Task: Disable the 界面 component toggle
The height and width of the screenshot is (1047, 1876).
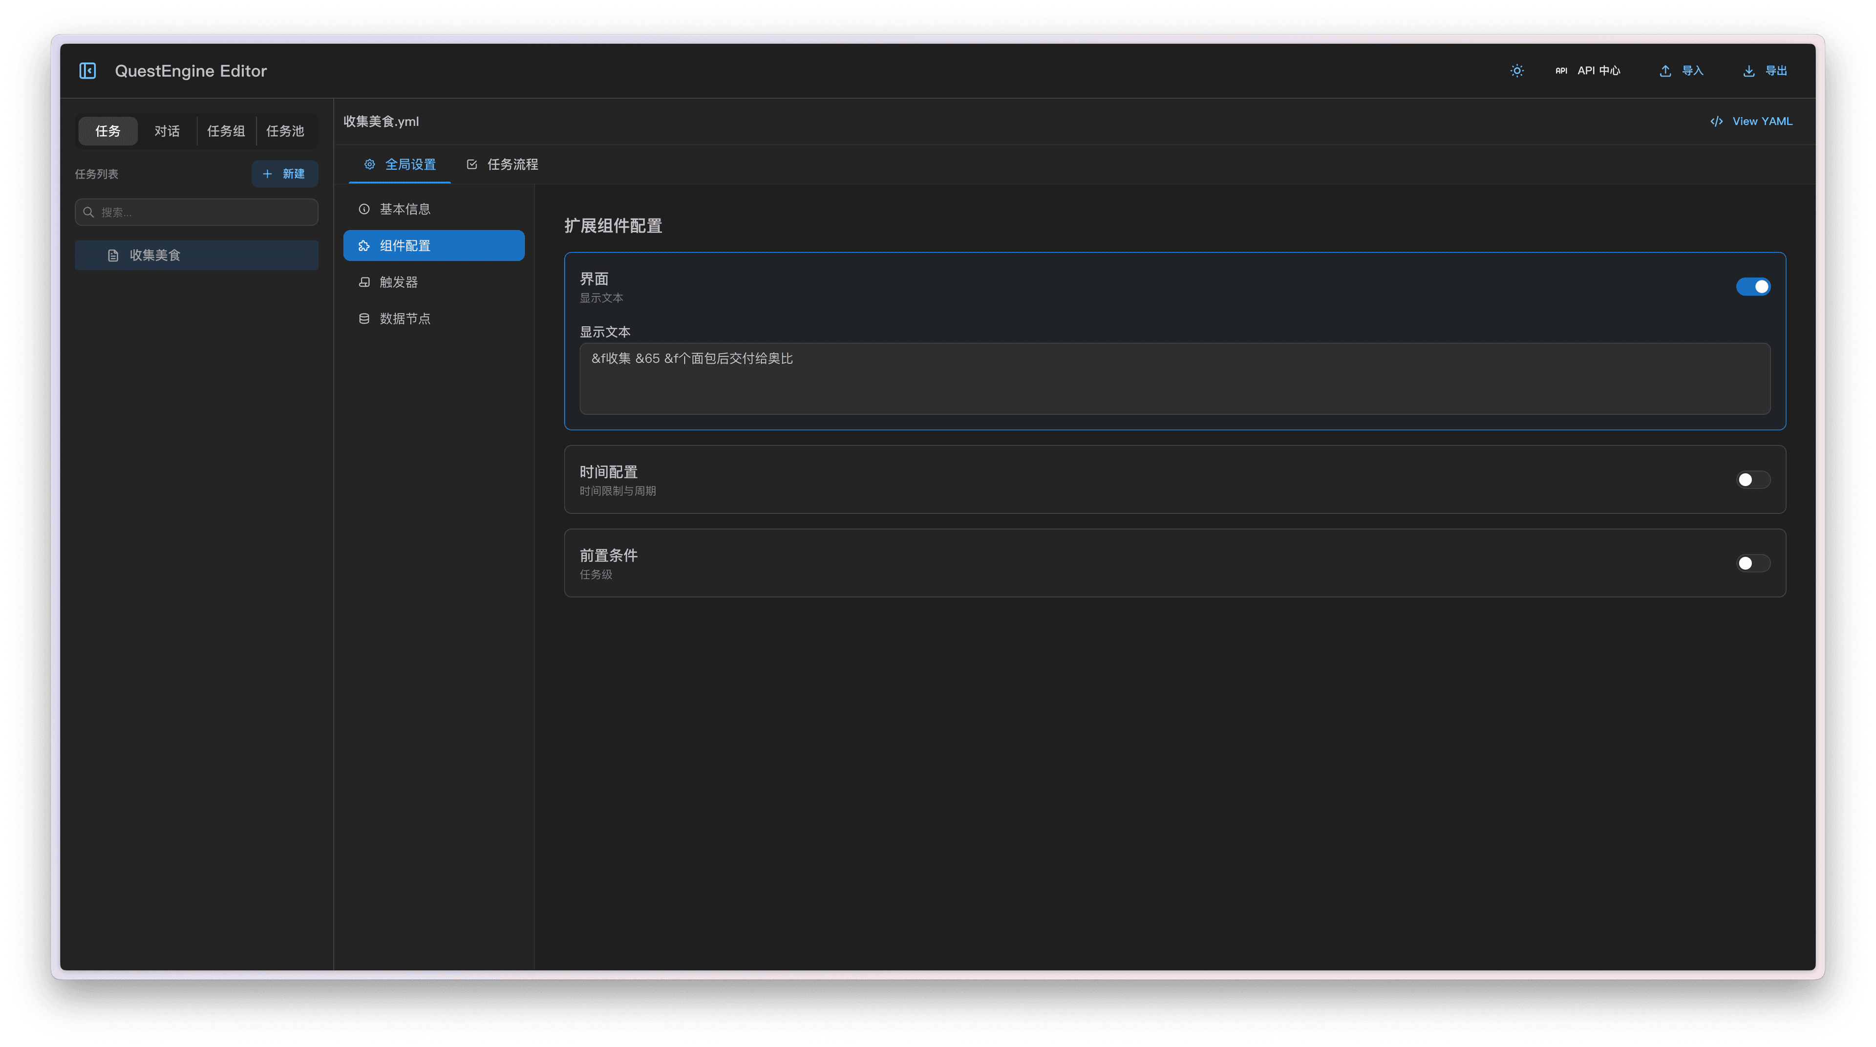Action: pyautogui.click(x=1753, y=287)
